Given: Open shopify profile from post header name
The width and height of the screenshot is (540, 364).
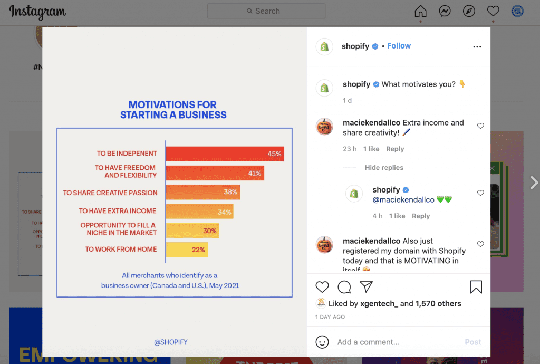Looking at the screenshot, I should click(x=355, y=46).
